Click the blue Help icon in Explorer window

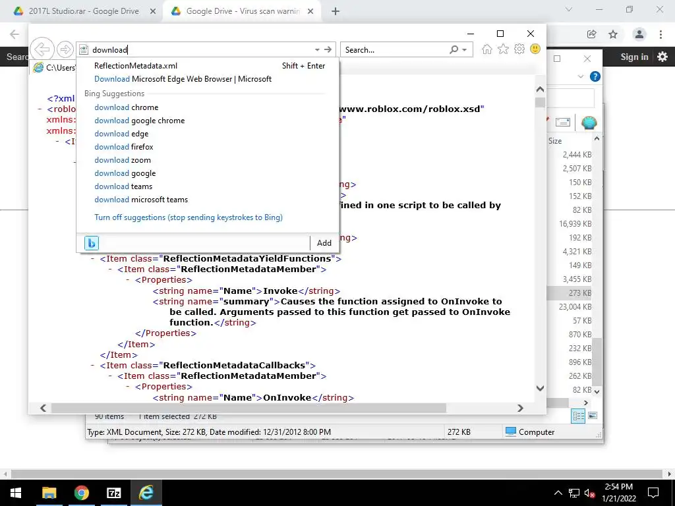pyautogui.click(x=595, y=76)
